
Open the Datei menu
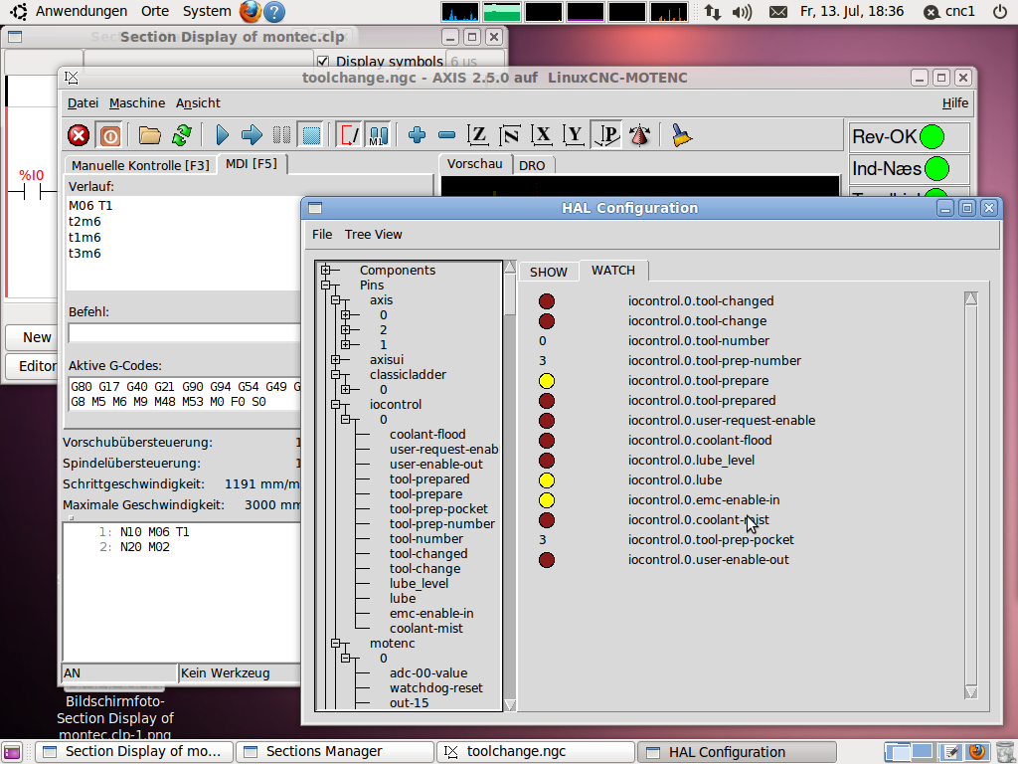(84, 102)
